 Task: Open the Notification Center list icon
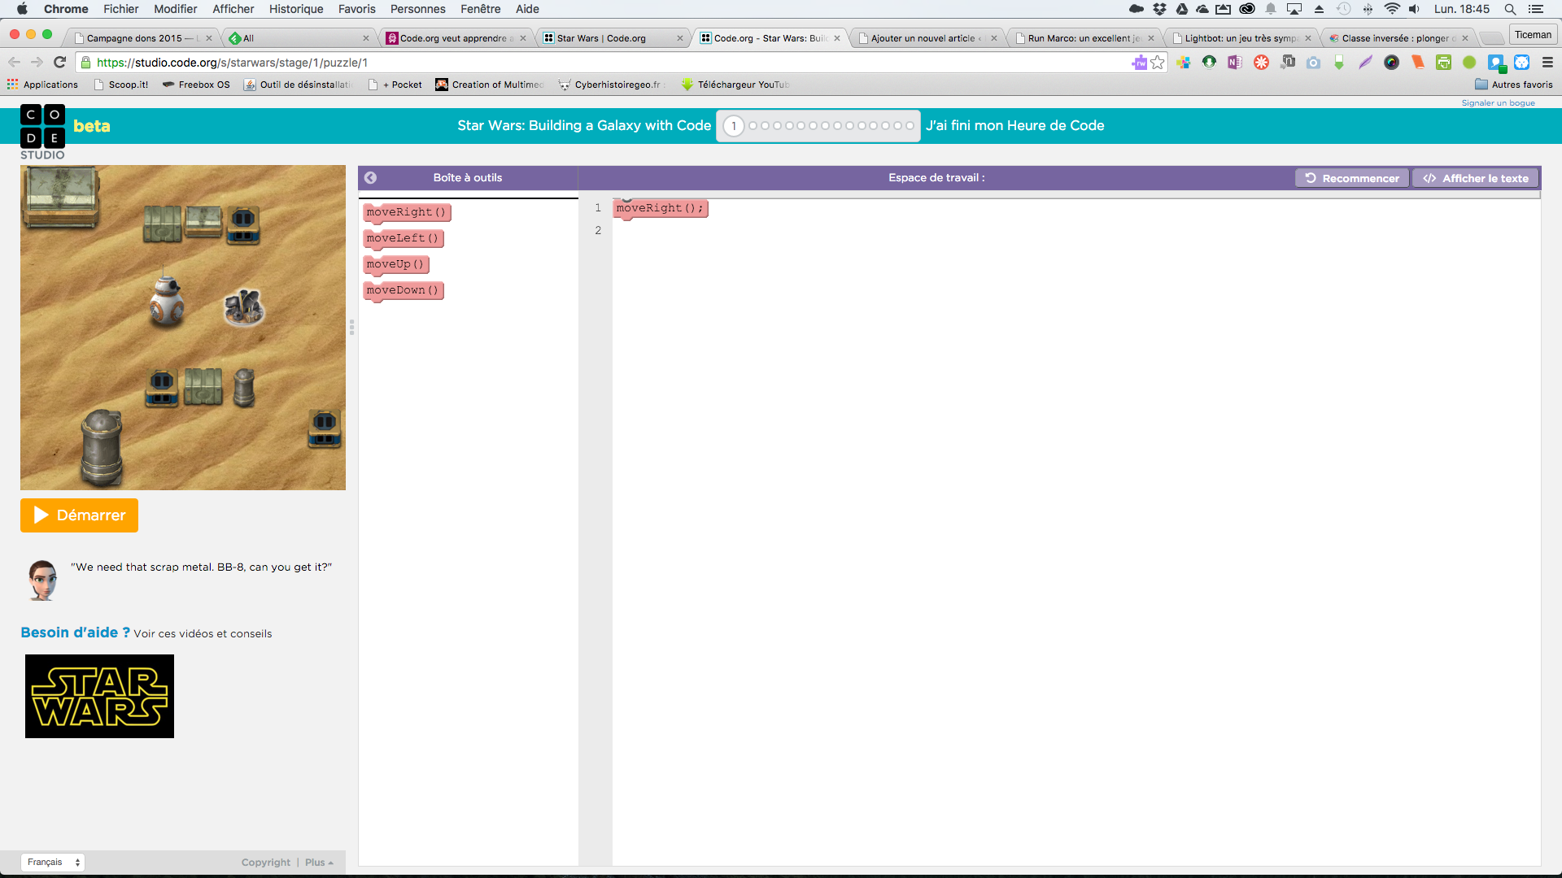(x=1536, y=9)
